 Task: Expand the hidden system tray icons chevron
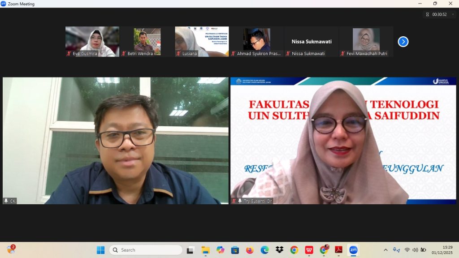tap(385, 250)
